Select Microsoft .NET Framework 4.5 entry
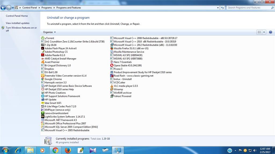 tap(59, 120)
